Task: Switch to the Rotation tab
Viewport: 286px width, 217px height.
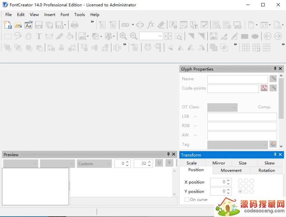Action: (x=266, y=170)
